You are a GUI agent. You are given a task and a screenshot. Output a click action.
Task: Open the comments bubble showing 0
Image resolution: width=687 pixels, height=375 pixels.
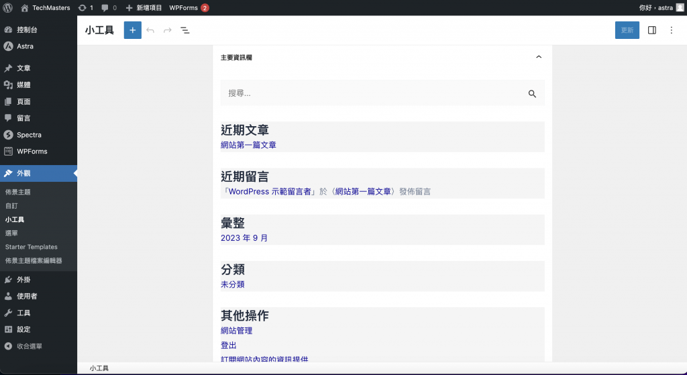pos(109,7)
